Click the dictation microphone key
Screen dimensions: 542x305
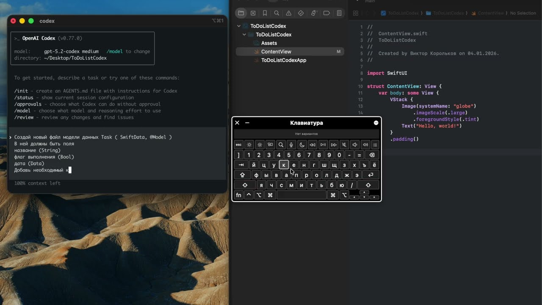point(291,145)
